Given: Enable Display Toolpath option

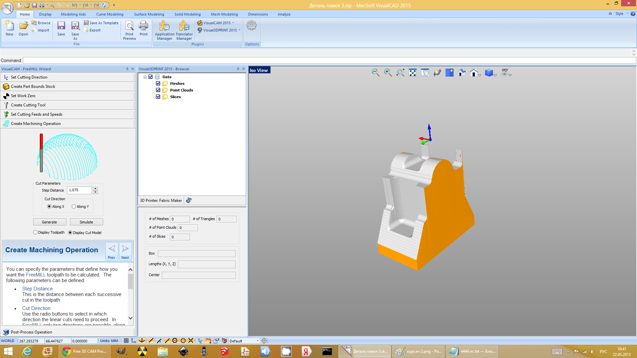Looking at the screenshot, I should click(35, 232).
